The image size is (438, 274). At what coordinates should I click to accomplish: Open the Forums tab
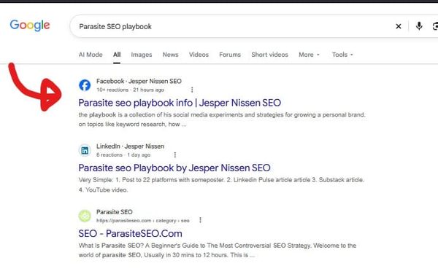click(x=230, y=55)
